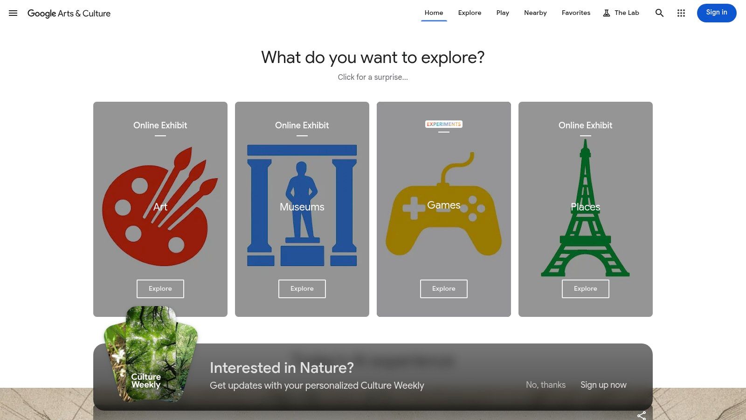Image resolution: width=746 pixels, height=420 pixels.
Task: Open the hamburger navigation menu
Action: (13, 13)
